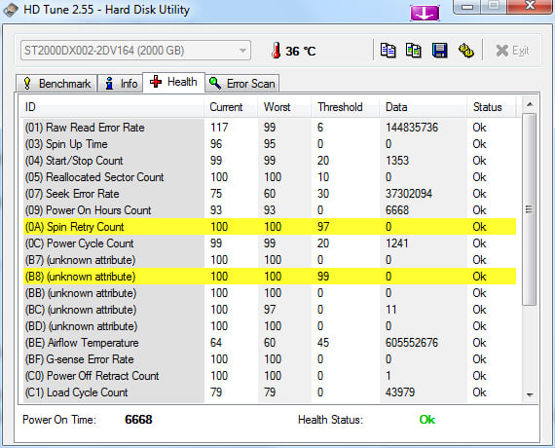Select the Seek Error Rate row
Viewport: 555px width, 448px height.
pyautogui.click(x=270, y=194)
